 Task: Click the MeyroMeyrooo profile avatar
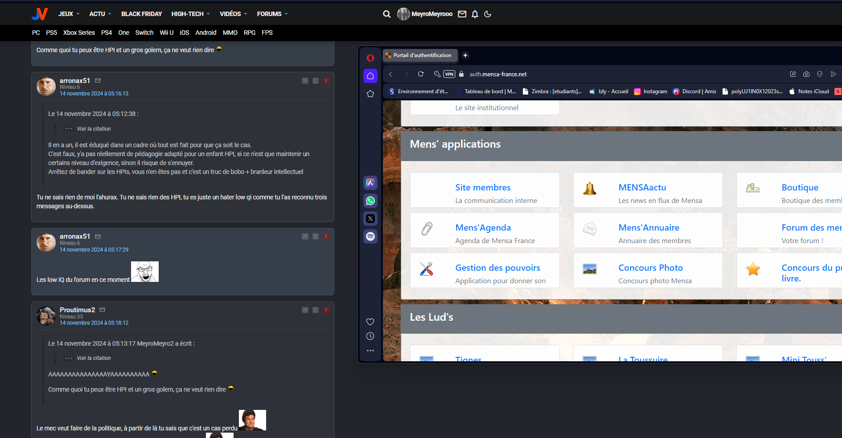click(403, 14)
